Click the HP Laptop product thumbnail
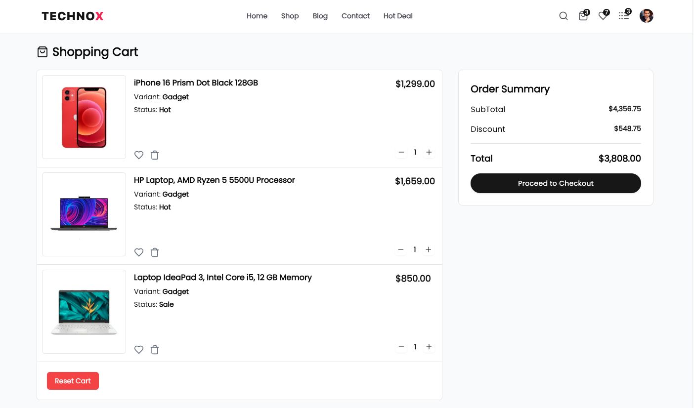694x408 pixels. [84, 214]
